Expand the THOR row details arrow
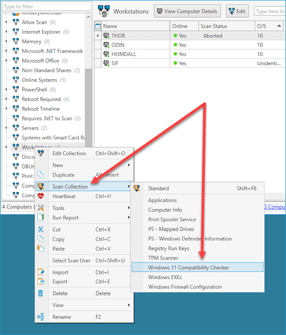 click(98, 36)
